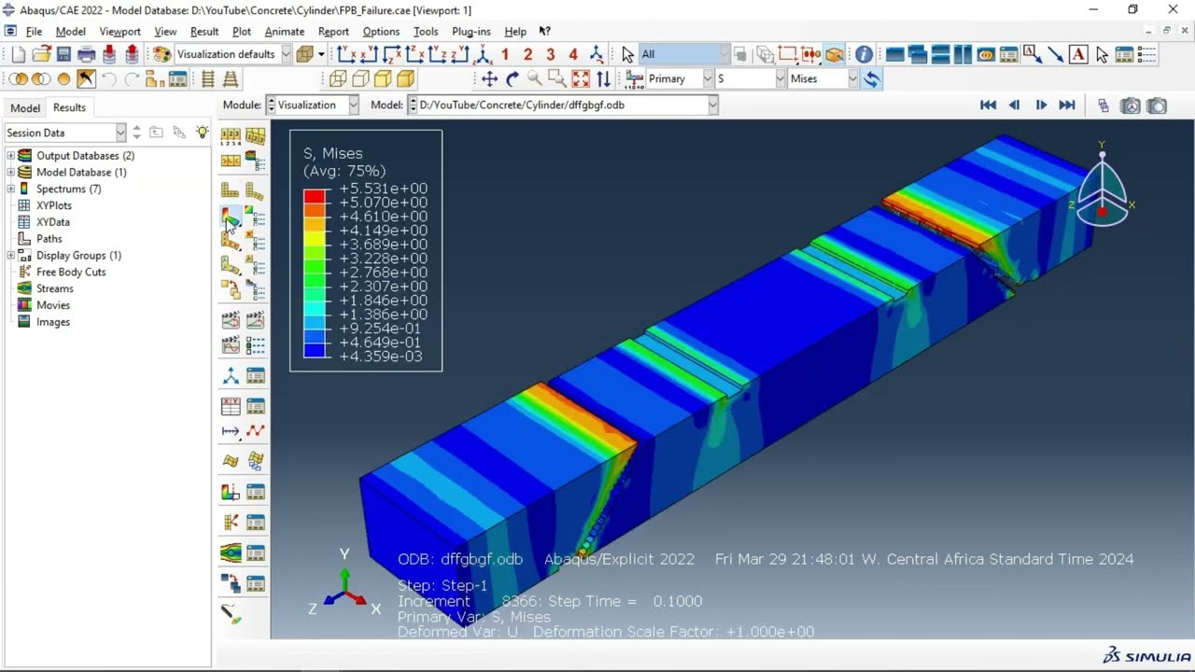Open the Plug-ins menu
This screenshot has height=672, width=1195.
tap(471, 31)
